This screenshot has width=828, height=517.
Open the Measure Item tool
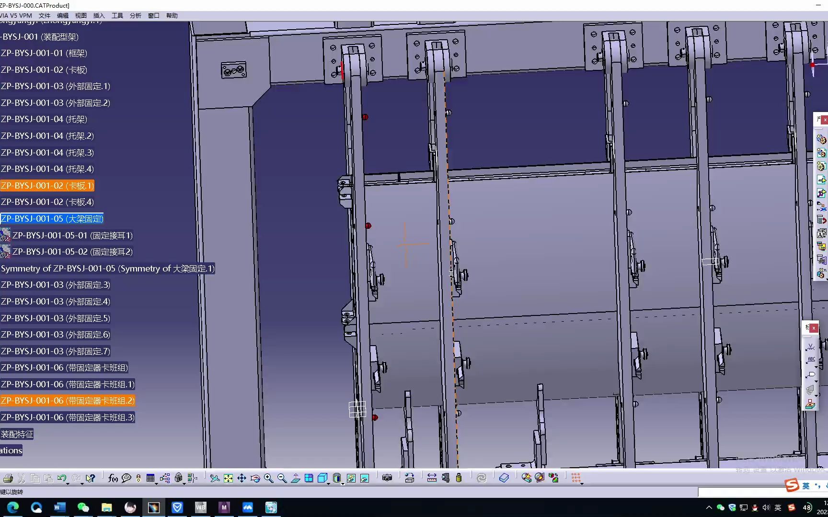tap(446, 478)
